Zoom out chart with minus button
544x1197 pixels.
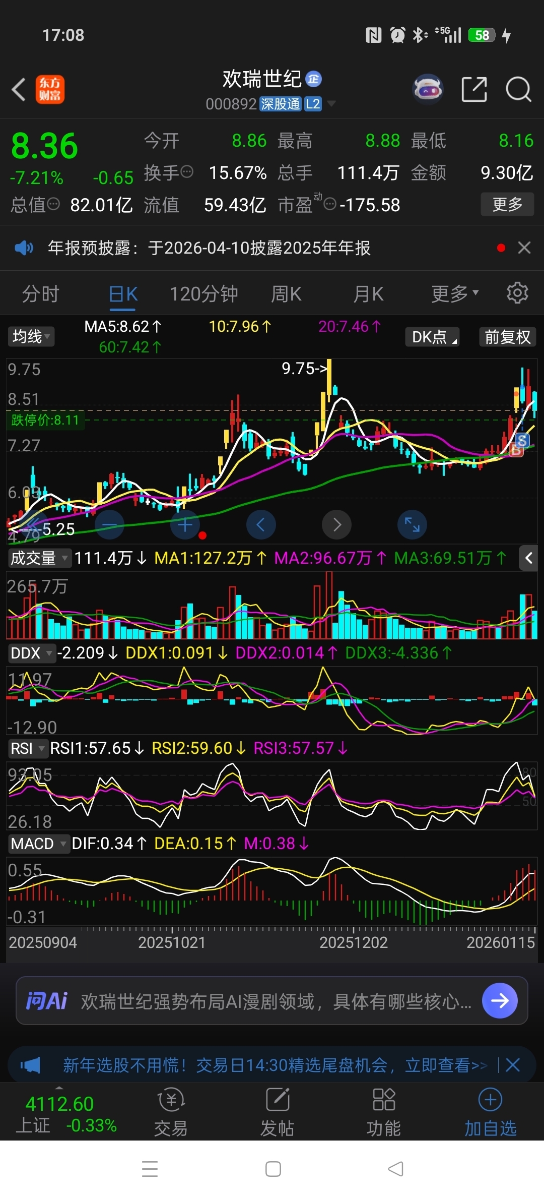click(109, 525)
